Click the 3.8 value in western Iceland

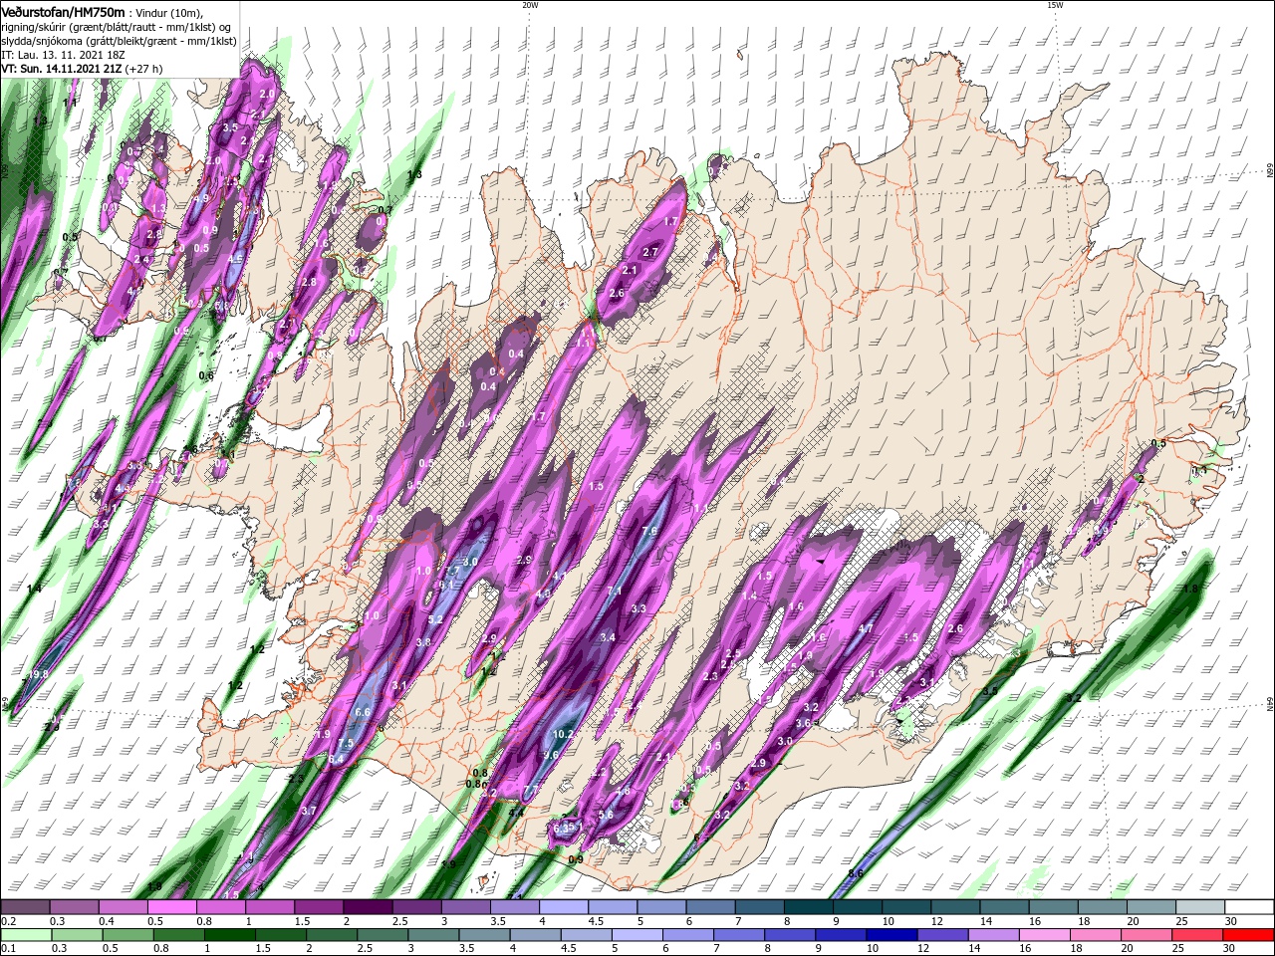pos(423,643)
